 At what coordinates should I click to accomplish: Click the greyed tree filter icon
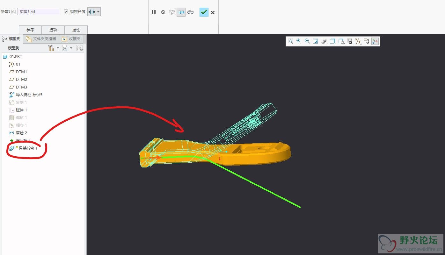coord(79,48)
